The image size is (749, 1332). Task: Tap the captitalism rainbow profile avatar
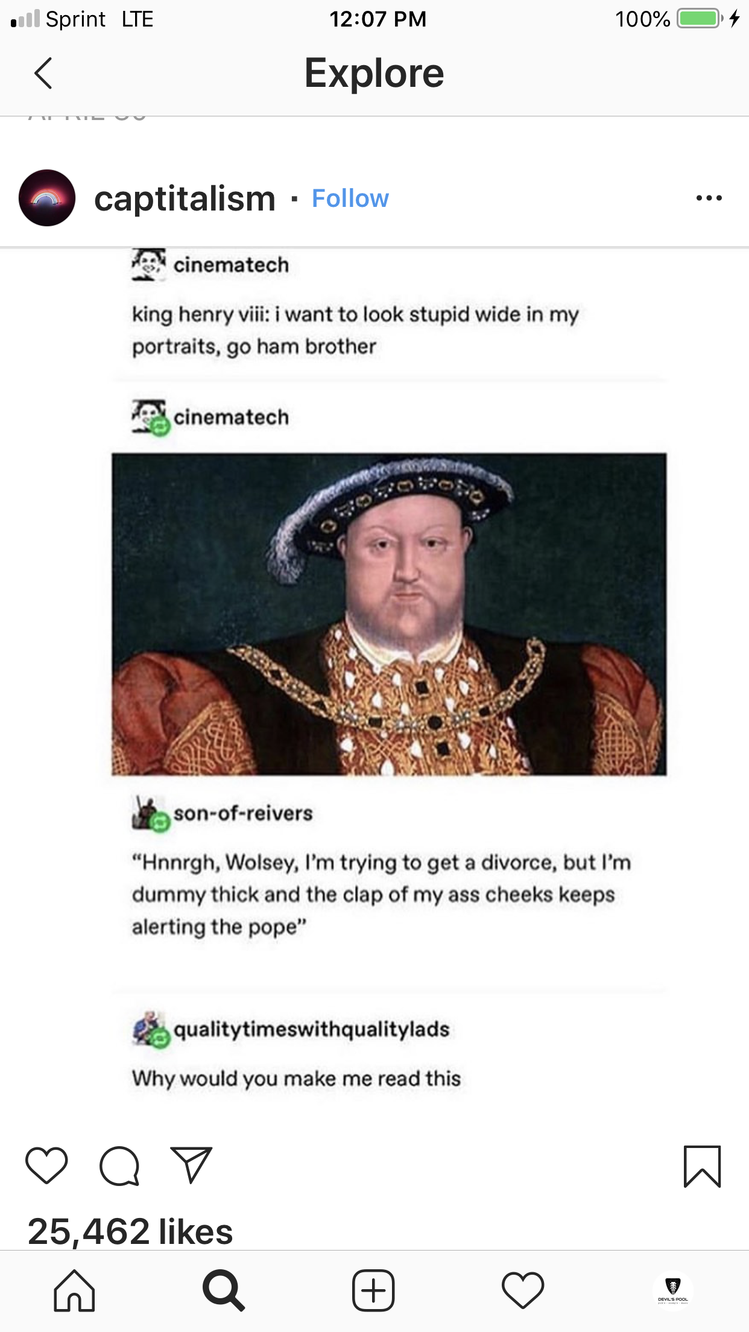[x=47, y=198]
